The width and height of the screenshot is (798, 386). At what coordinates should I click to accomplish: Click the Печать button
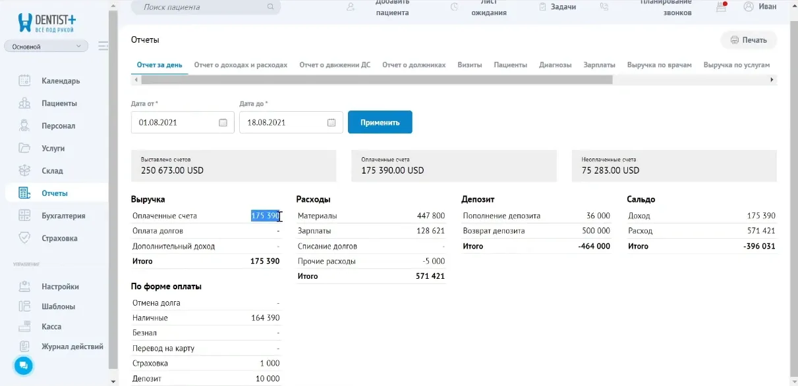(749, 40)
